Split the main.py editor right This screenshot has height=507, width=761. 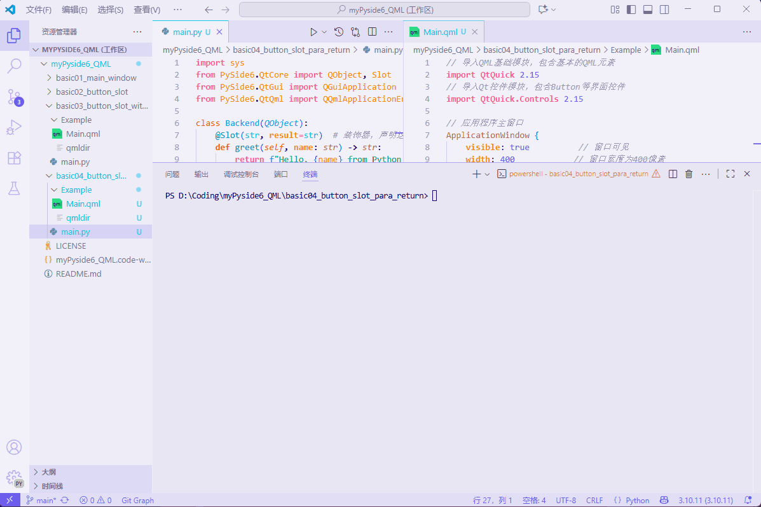(373, 32)
